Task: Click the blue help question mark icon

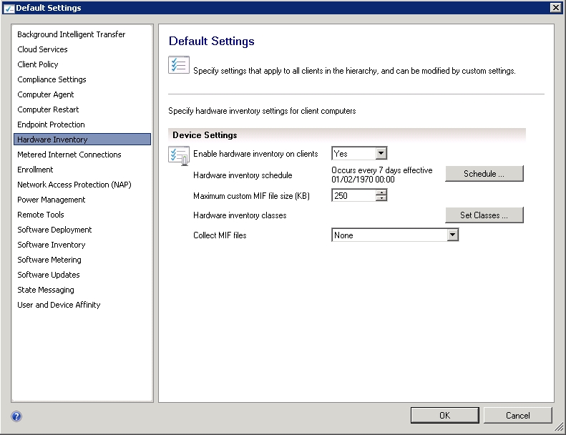Action: coord(16,416)
